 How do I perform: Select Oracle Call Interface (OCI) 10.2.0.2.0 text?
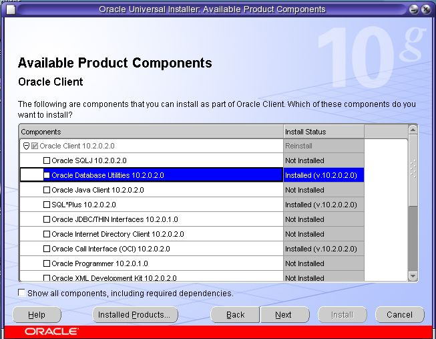111,249
